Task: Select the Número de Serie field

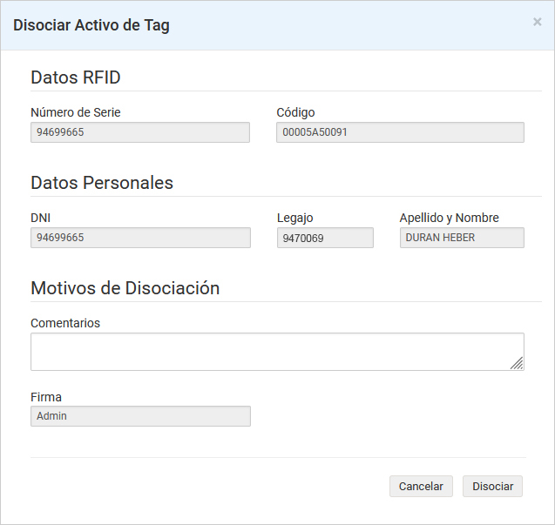Action: [x=140, y=132]
